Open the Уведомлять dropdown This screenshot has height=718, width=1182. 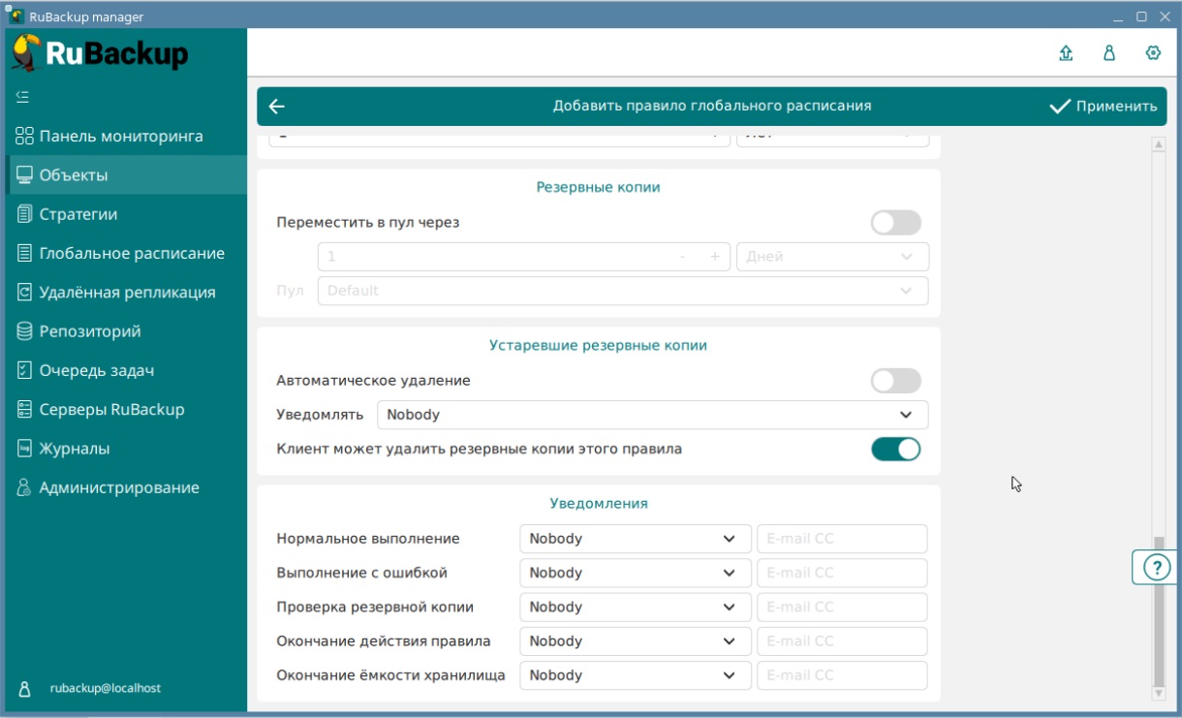pyautogui.click(x=652, y=415)
